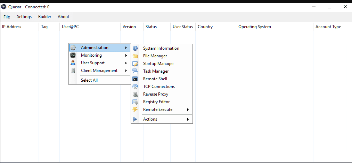
Task: Click the Registry Editor icon
Action: pos(135,102)
